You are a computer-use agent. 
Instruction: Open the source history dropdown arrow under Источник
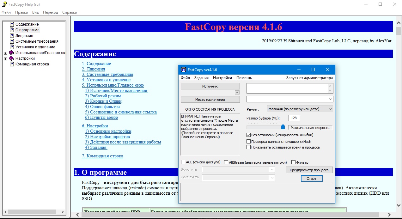(237, 92)
